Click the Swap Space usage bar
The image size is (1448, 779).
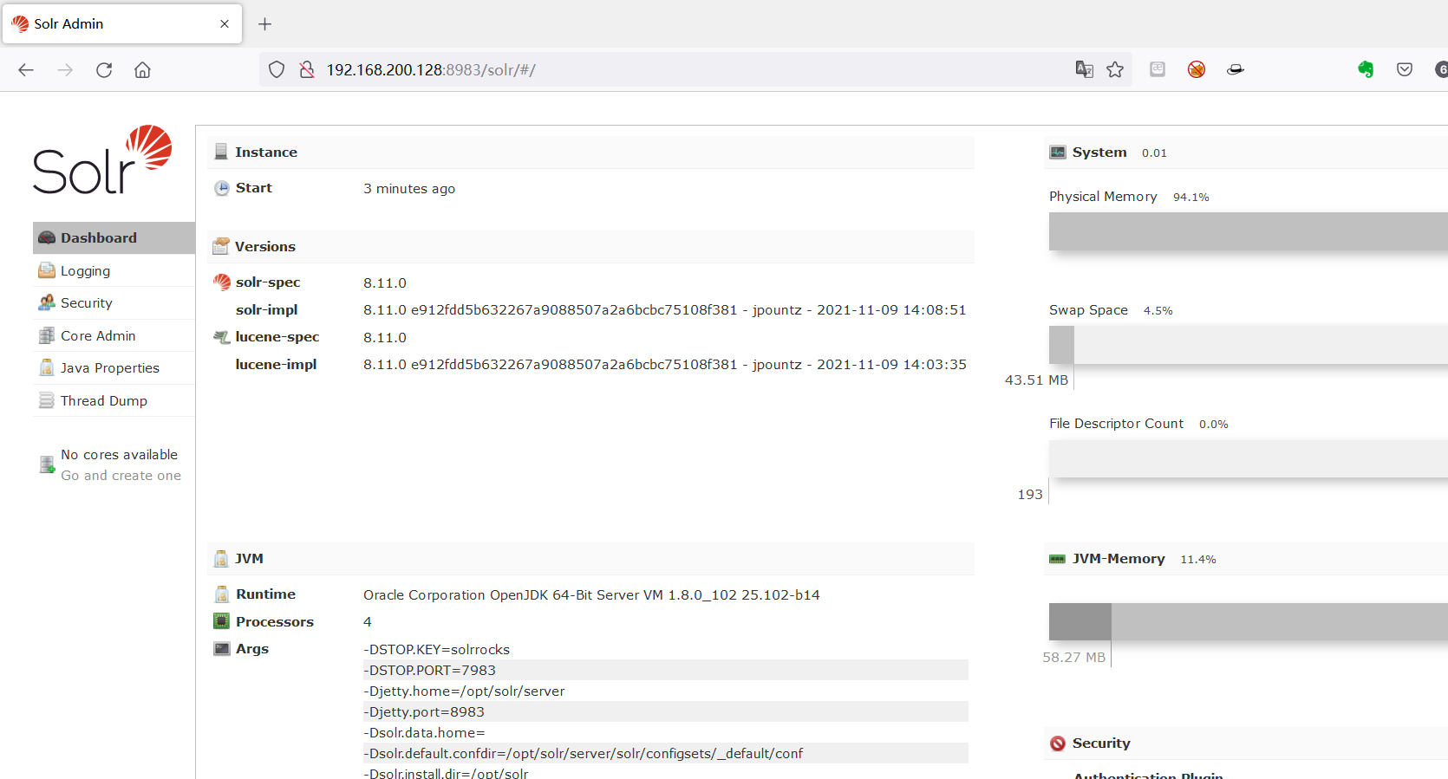tap(1249, 345)
